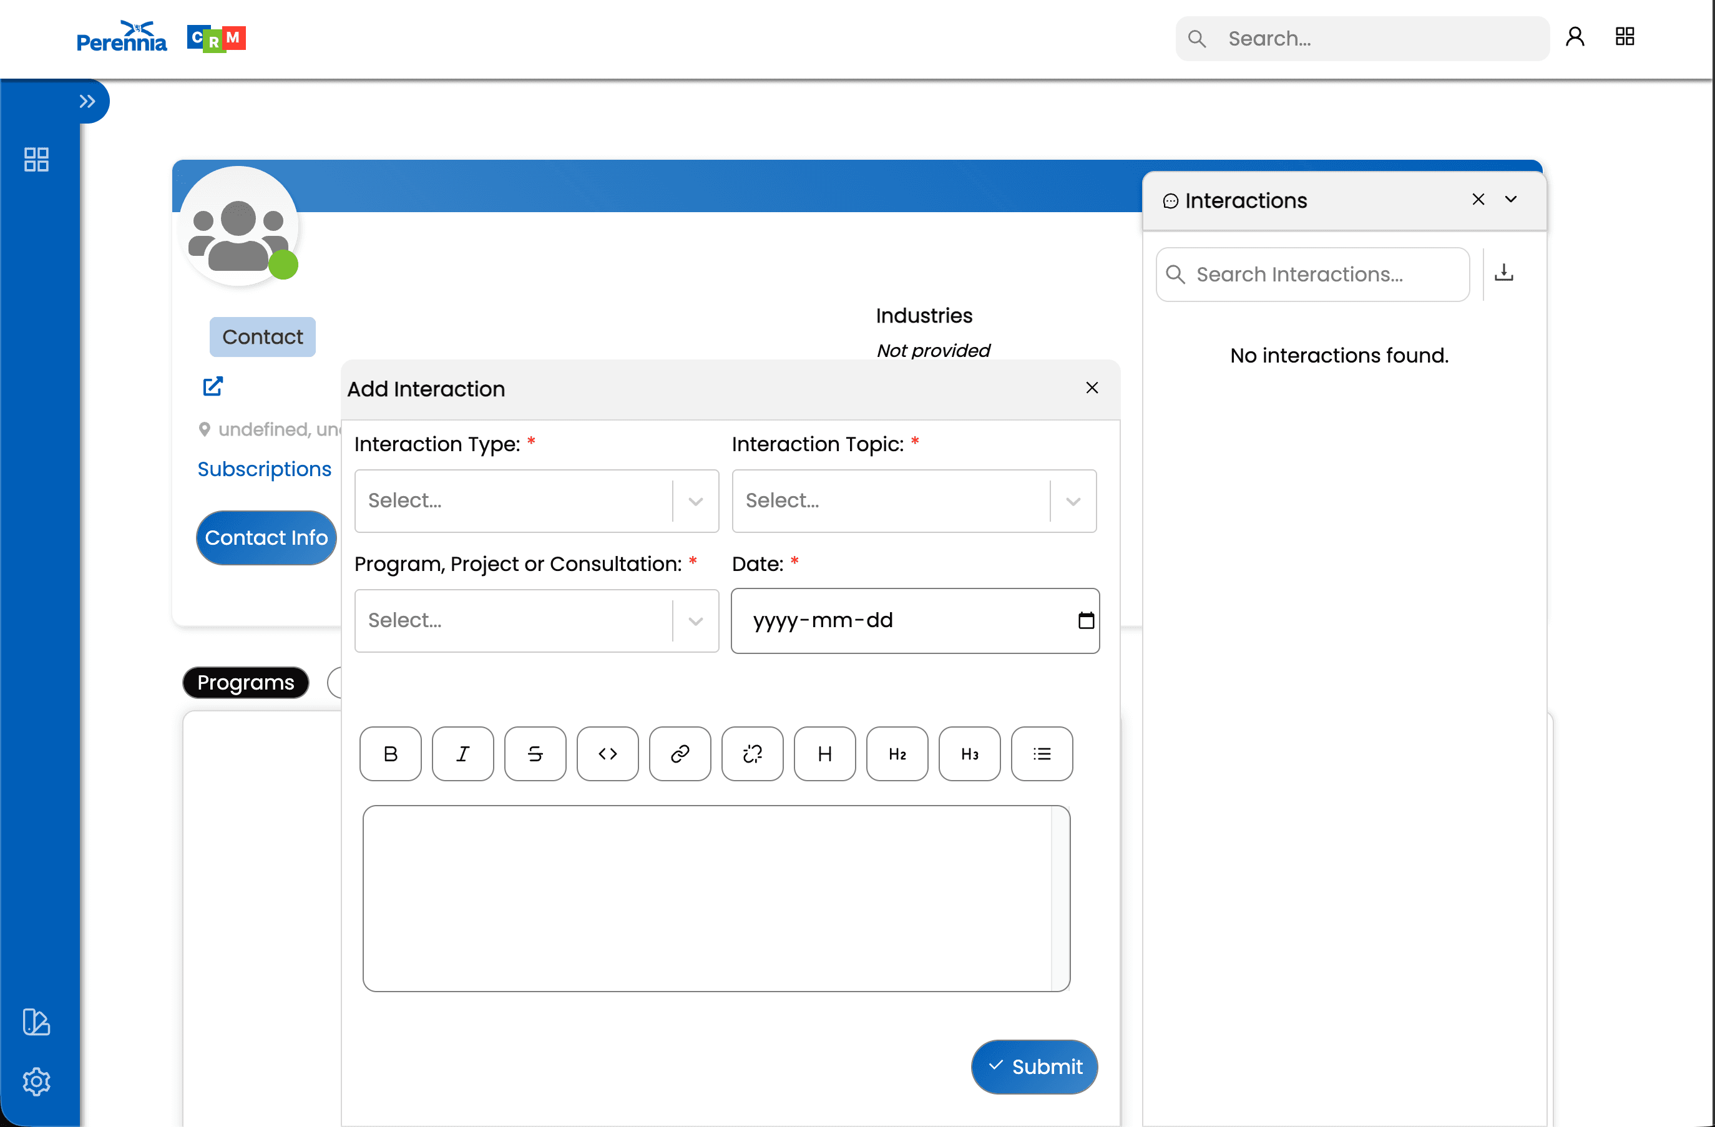Click the magnifier icon in Search Interactions
Screen dimensions: 1715x1127
pos(1175,275)
